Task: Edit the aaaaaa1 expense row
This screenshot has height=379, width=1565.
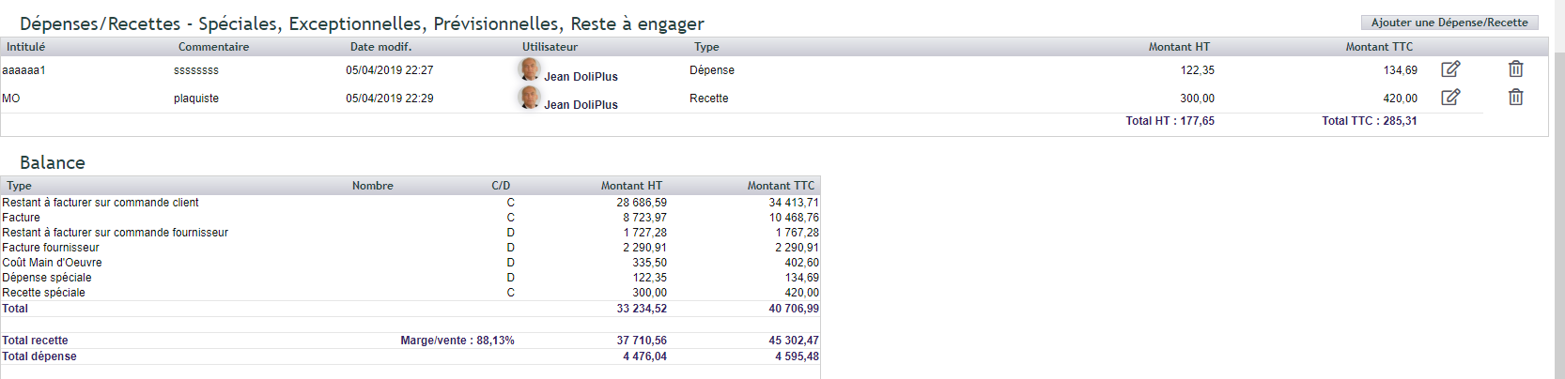Action: 1450,69
